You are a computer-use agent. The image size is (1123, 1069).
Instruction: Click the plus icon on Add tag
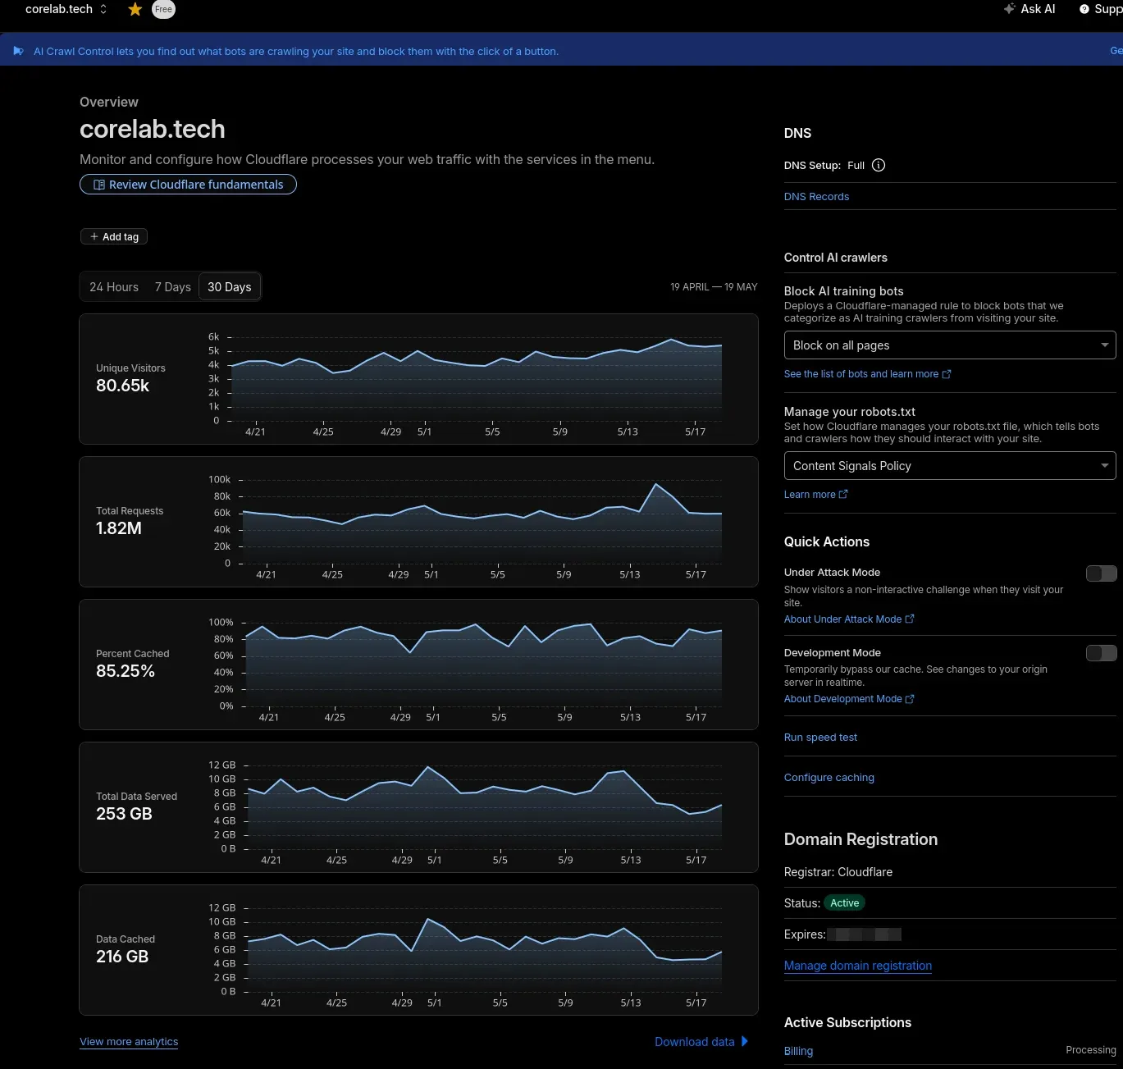[x=94, y=236]
